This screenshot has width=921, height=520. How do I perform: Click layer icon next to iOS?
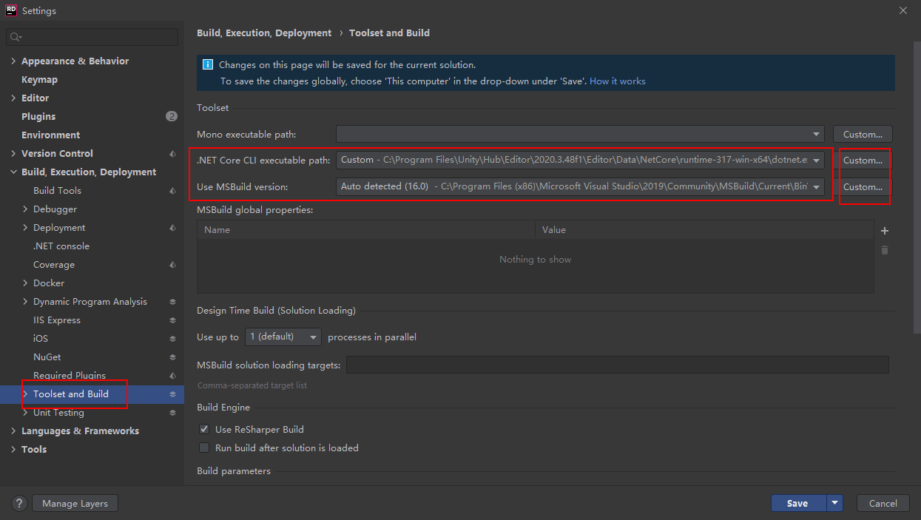(172, 339)
